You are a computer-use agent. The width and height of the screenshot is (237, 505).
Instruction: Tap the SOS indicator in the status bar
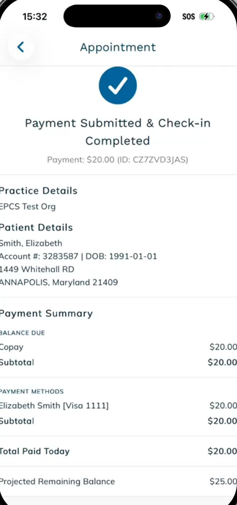188,17
